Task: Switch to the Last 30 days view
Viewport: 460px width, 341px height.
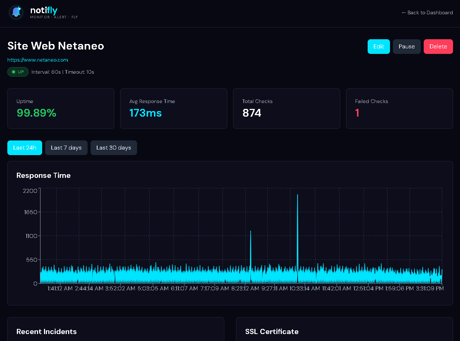Action: [114, 147]
